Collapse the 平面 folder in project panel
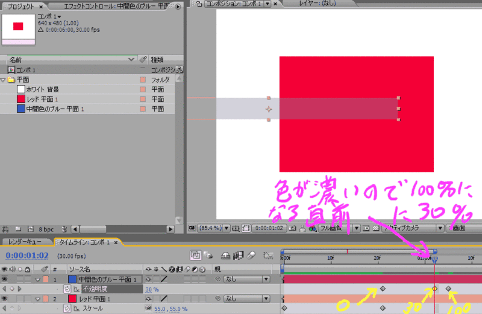This screenshot has width=482, height=314. (3, 80)
